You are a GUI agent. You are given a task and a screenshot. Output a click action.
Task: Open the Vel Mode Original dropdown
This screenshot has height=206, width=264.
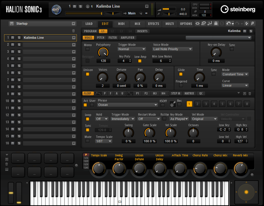pyautogui.click(x=204, y=119)
